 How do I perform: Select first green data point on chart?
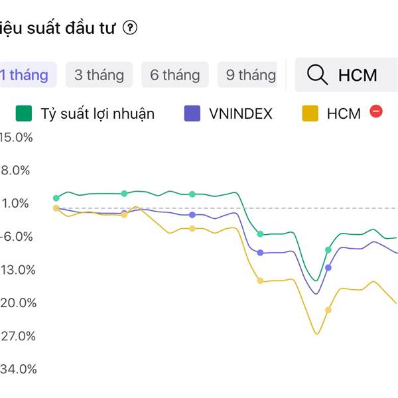56,198
